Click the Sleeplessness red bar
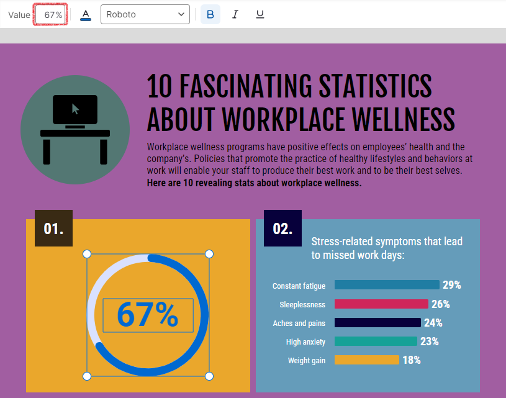Image resolution: width=506 pixels, height=398 pixels. click(381, 304)
